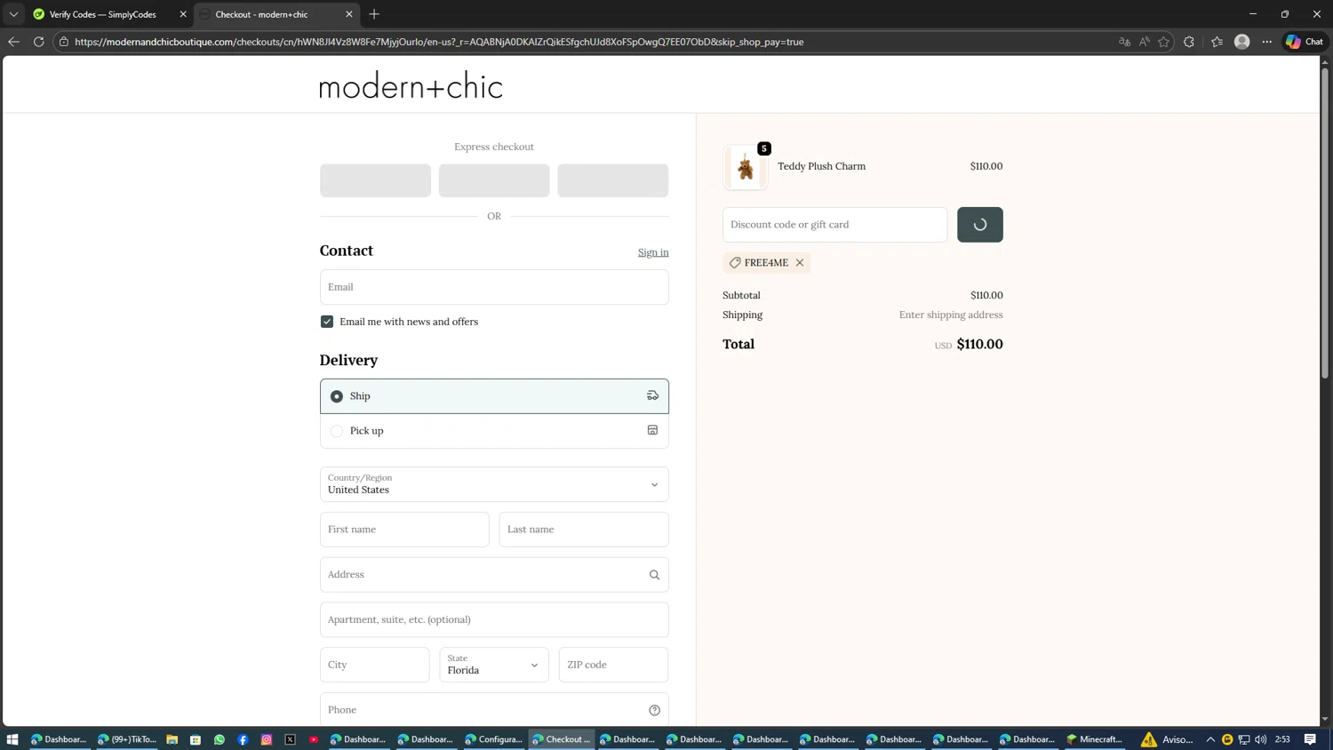Click the store pickup icon

coord(652,430)
